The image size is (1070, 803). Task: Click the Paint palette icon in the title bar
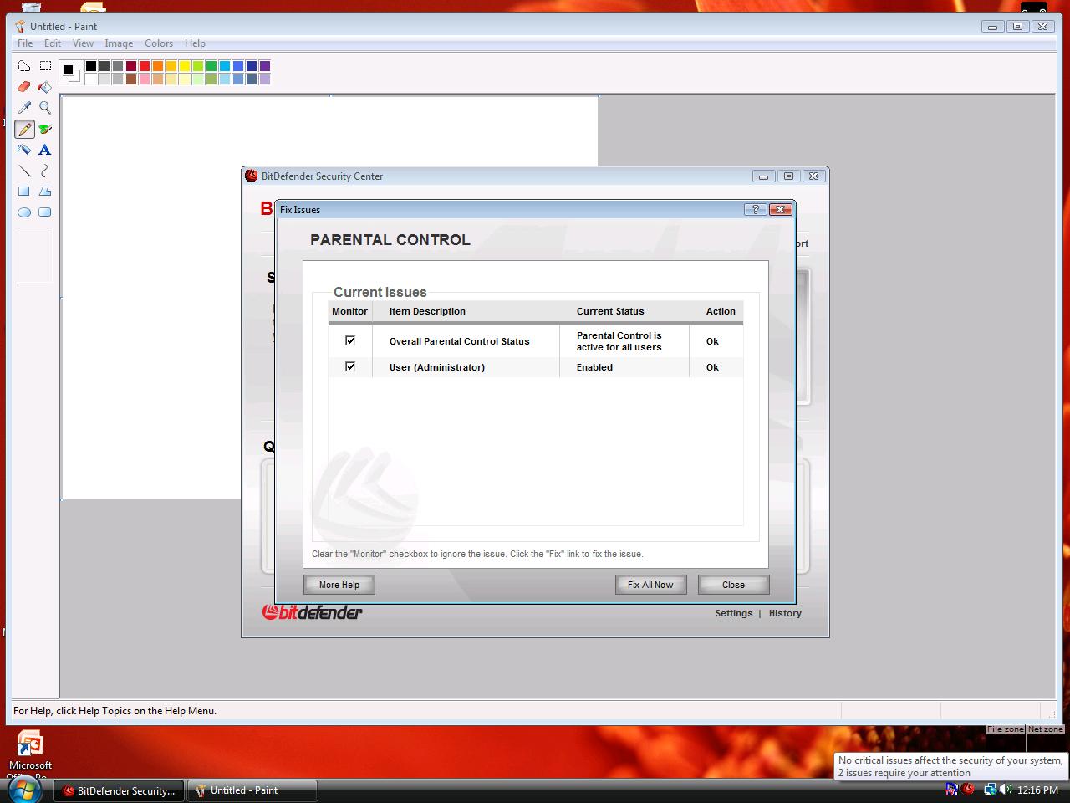coord(21,26)
